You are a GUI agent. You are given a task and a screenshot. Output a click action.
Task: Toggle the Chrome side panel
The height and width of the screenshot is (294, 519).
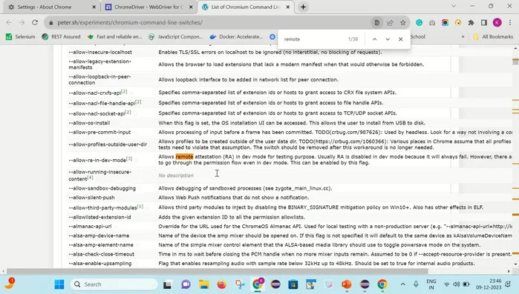(484, 22)
